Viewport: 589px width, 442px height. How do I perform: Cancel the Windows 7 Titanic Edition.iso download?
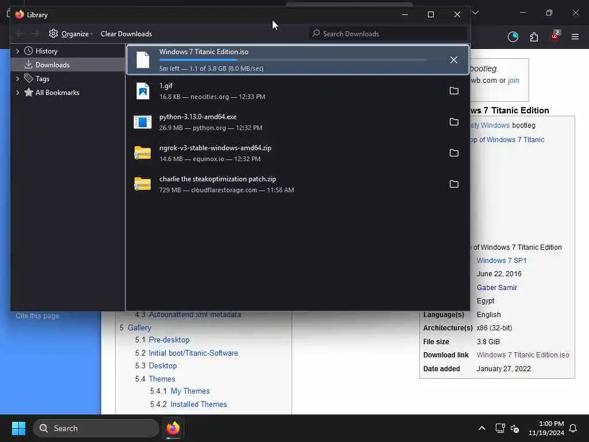pos(454,60)
